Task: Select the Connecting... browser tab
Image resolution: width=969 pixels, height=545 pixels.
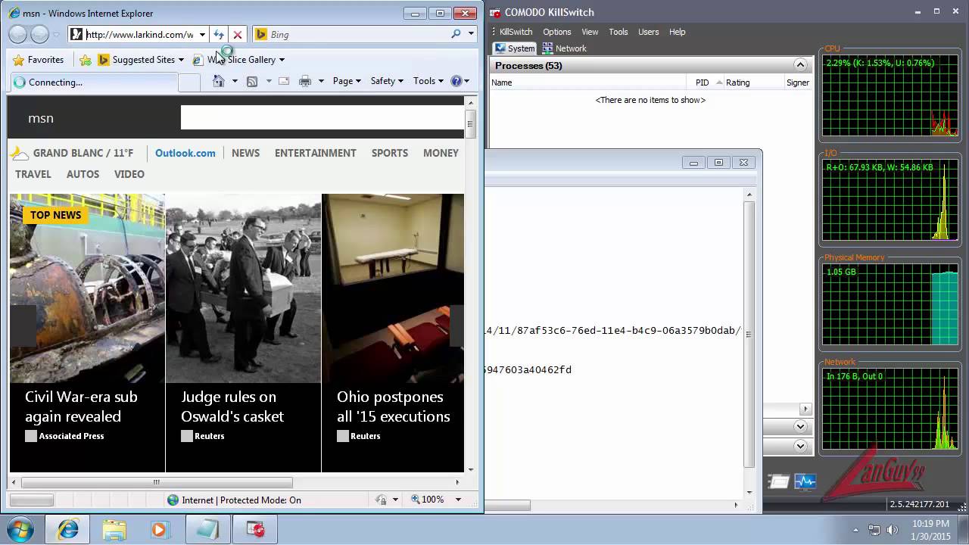Action: (x=94, y=82)
